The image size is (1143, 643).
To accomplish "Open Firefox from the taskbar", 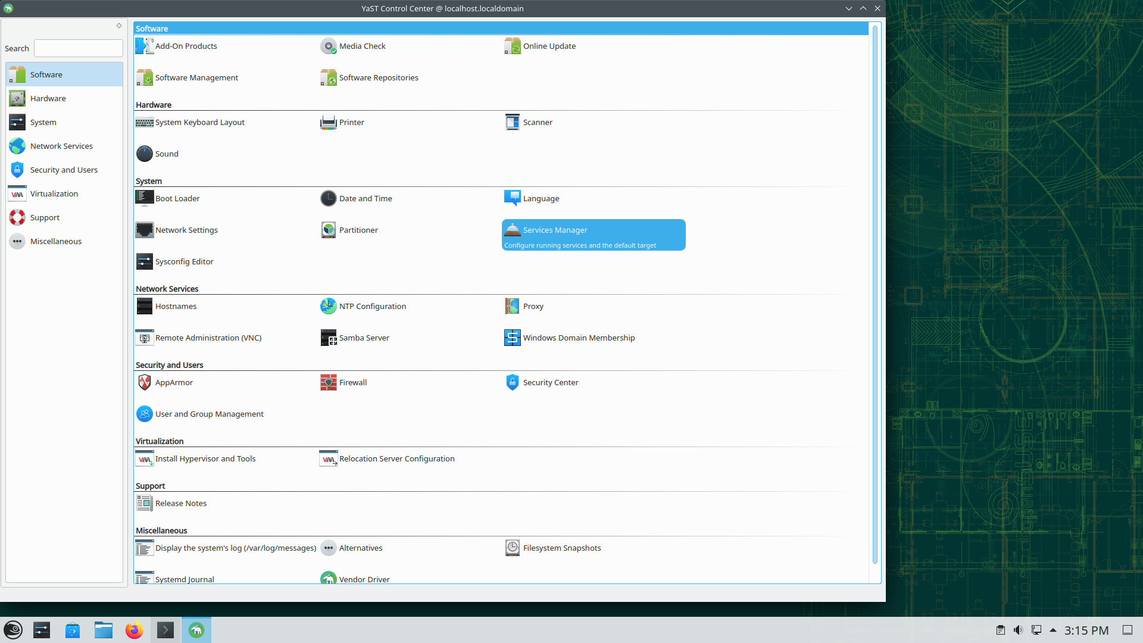I will (x=134, y=630).
